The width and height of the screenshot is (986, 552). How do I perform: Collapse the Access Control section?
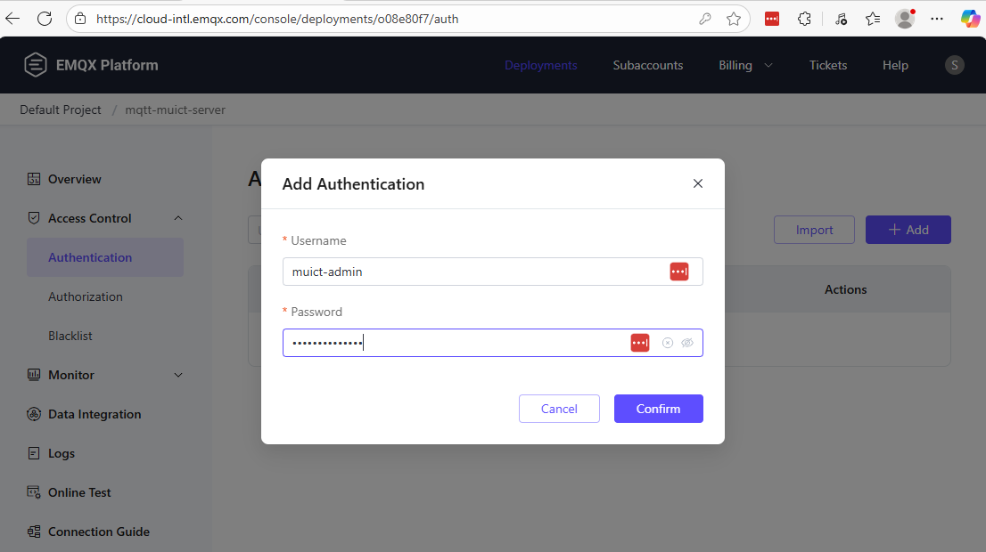[x=177, y=218]
